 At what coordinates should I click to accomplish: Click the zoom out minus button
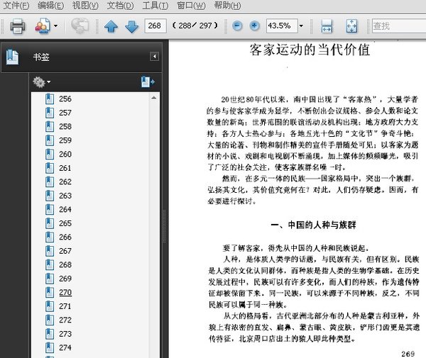point(237,26)
